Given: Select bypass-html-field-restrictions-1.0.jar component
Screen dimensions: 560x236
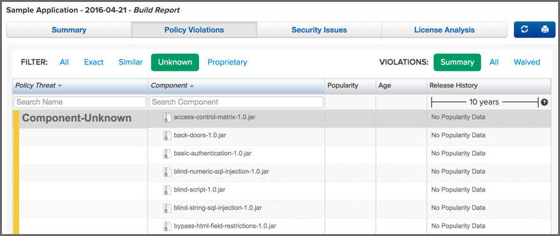Looking at the screenshot, I should [225, 226].
